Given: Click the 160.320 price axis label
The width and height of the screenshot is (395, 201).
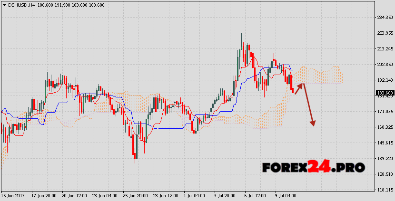Looking at the screenshot, I should 384,127.
